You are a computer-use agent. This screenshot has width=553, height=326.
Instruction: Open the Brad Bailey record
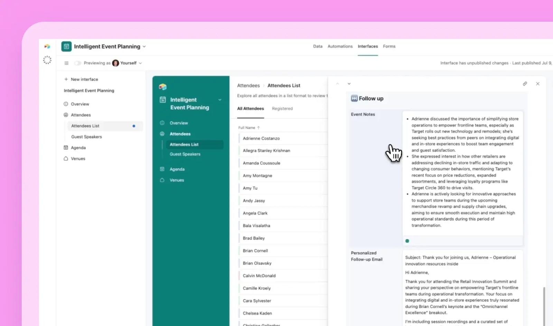[283, 238]
